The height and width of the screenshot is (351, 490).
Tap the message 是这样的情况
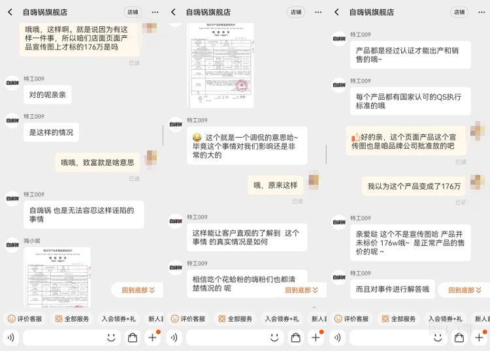51,132
